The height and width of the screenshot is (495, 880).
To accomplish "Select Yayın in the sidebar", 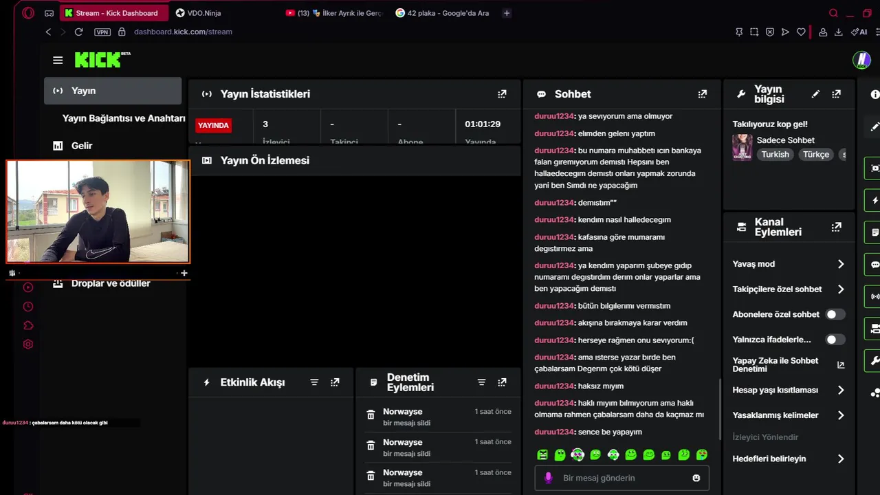I will click(113, 91).
